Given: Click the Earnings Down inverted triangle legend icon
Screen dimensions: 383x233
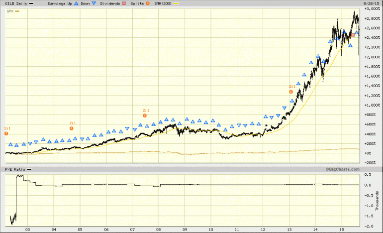Looking at the screenshot, I should [94, 3].
